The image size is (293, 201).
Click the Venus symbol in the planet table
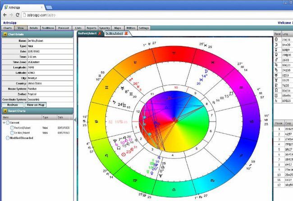[276, 54]
